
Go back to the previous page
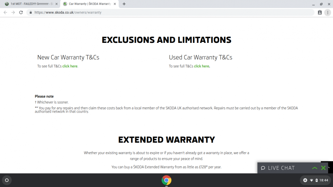click(x=5, y=13)
